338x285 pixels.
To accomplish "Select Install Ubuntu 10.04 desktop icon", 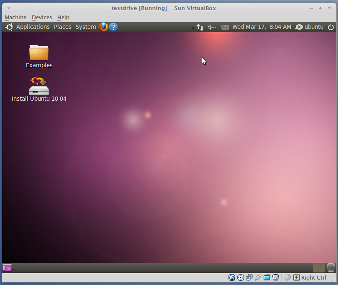I will click(x=39, y=89).
